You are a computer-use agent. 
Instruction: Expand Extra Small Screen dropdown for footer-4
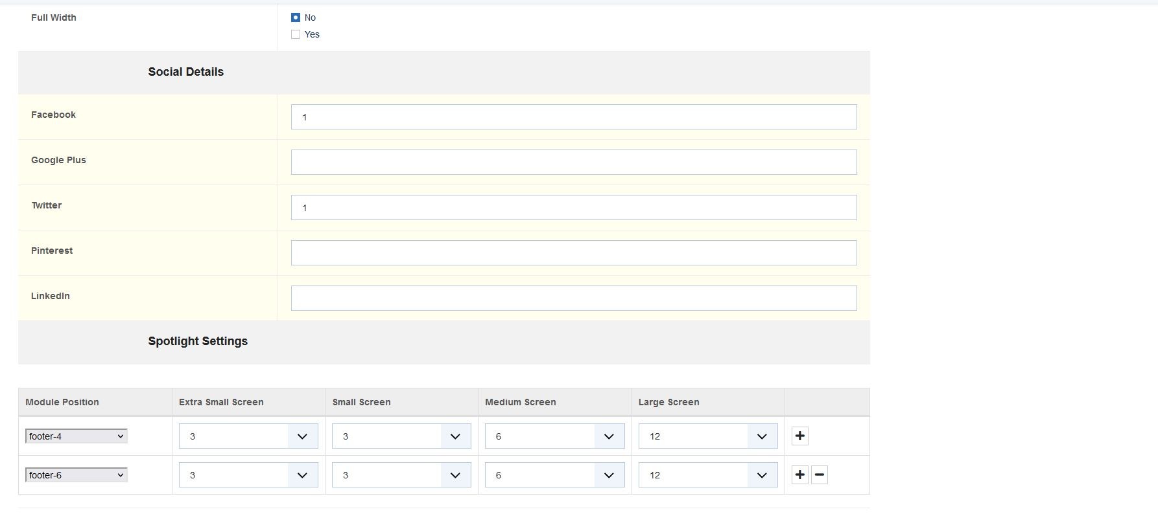(248, 436)
